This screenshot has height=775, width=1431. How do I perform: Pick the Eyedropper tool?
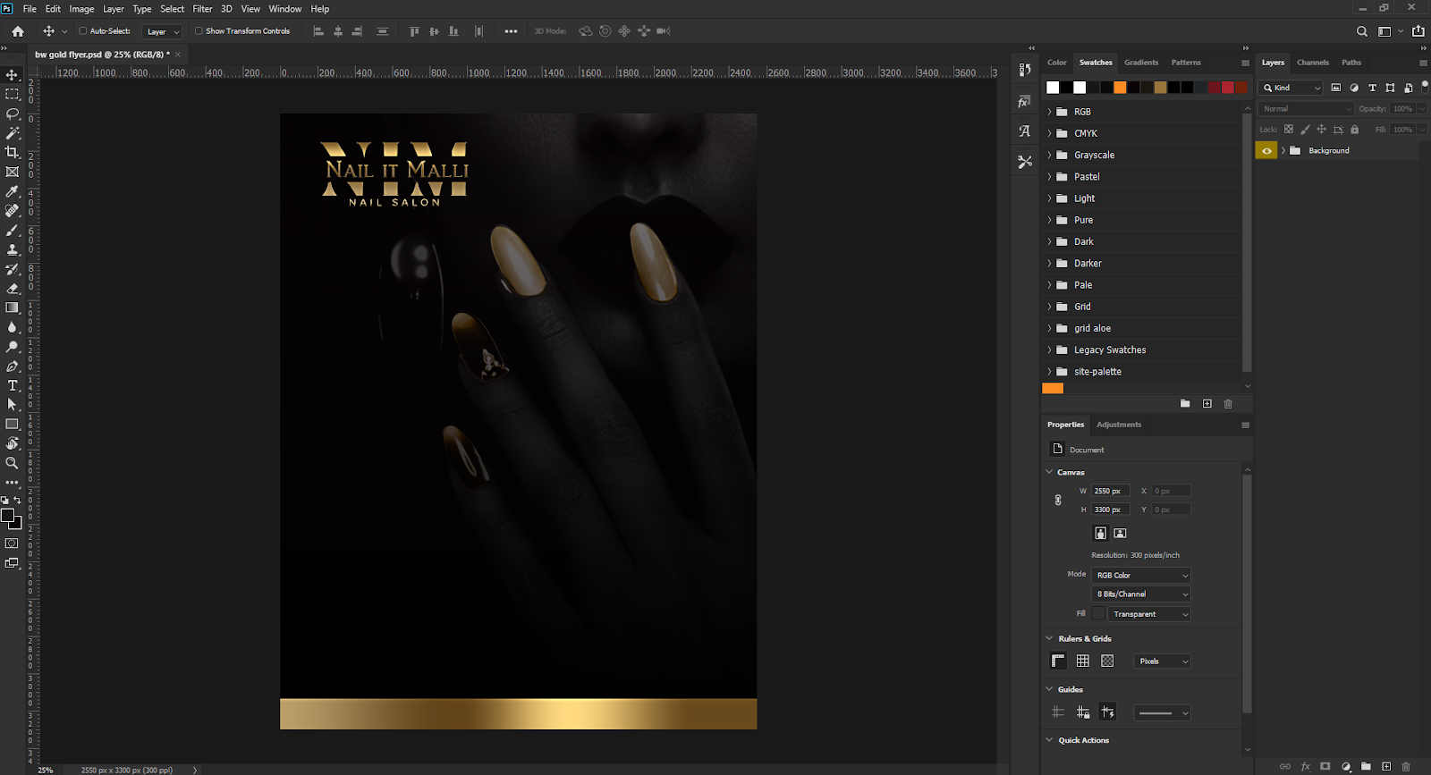pyautogui.click(x=13, y=191)
